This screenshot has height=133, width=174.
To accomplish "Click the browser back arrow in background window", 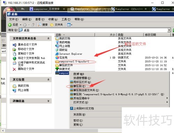I will pyautogui.click(x=23, y=9).
